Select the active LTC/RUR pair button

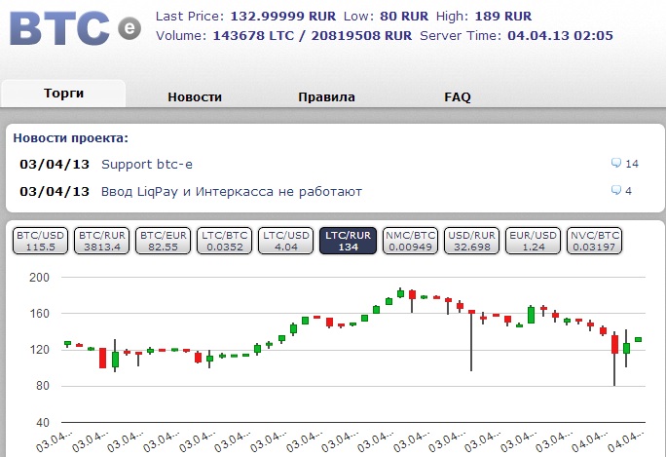348,241
